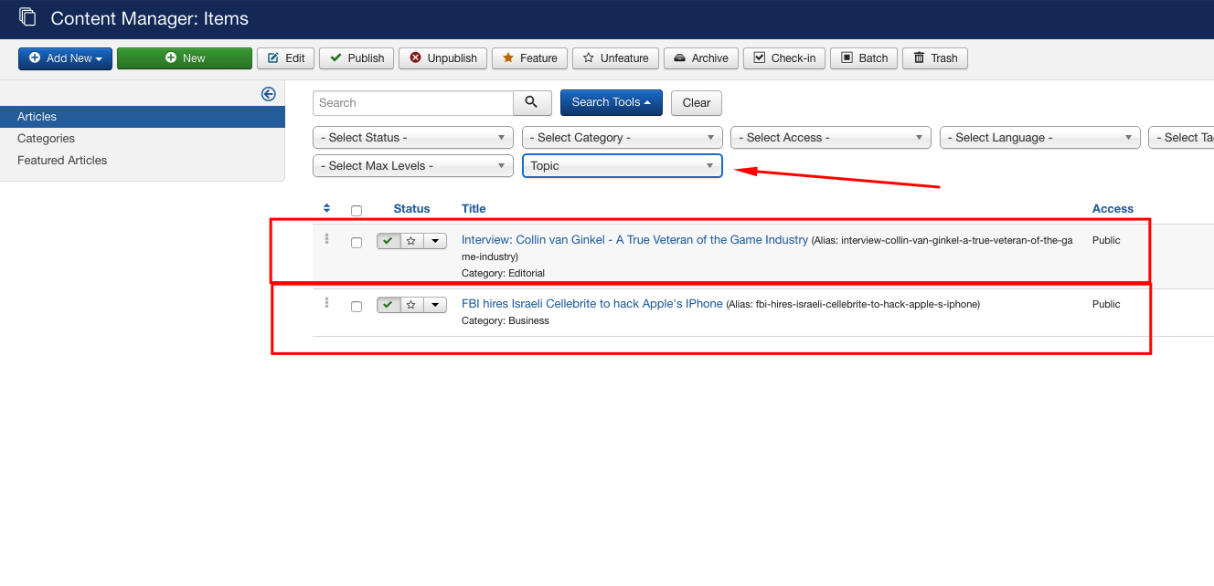Toggle the featured star of the Interview article
1214x586 pixels.
click(411, 241)
